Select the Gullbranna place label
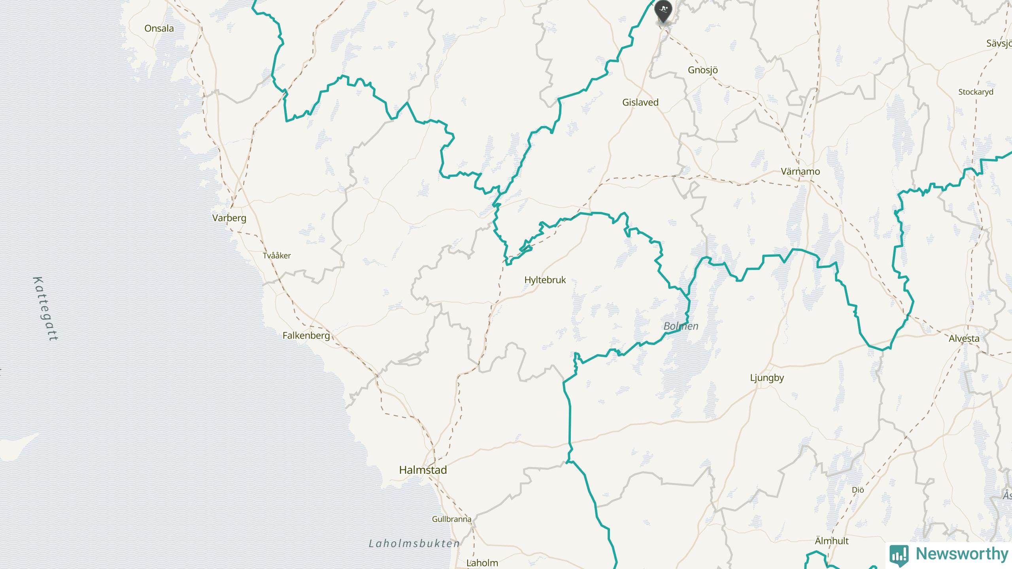The height and width of the screenshot is (569, 1012). (x=451, y=519)
